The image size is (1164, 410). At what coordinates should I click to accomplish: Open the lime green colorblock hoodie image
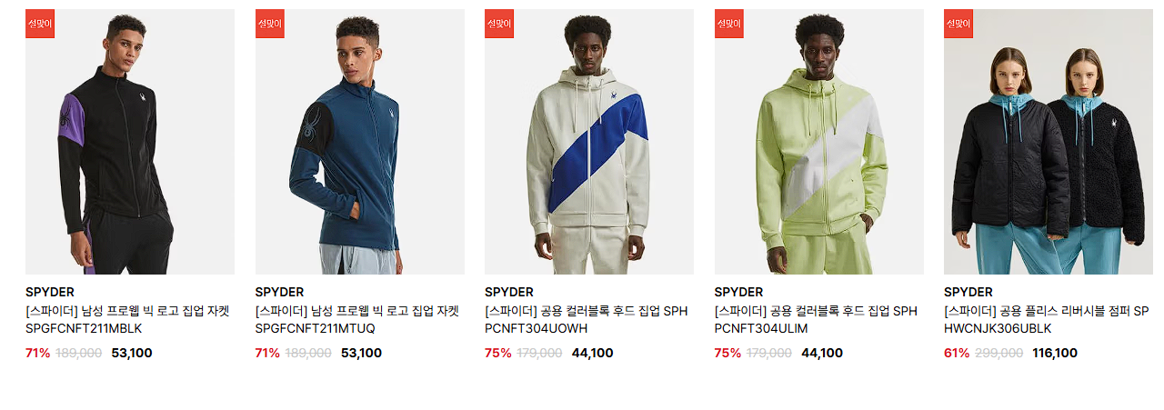(819, 142)
